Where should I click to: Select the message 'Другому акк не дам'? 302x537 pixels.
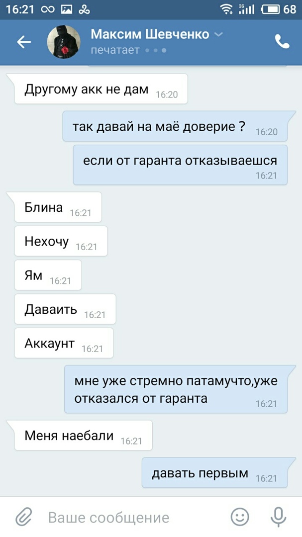coord(101,89)
